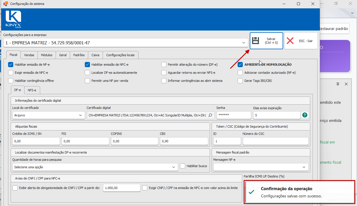Enable Adicionar contador autorizado (NF-e)
This screenshot has width=357, height=206.
tap(240, 73)
